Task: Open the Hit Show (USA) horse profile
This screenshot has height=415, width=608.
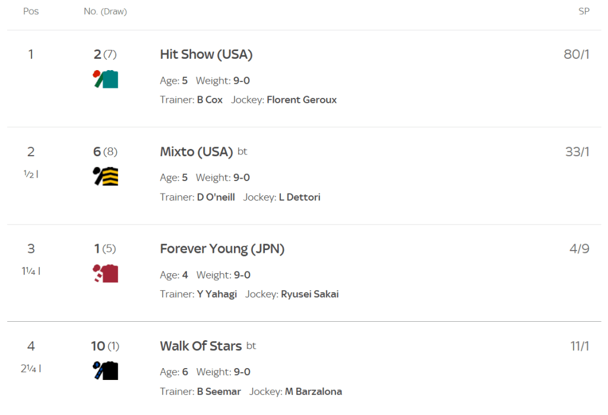Action: point(206,55)
